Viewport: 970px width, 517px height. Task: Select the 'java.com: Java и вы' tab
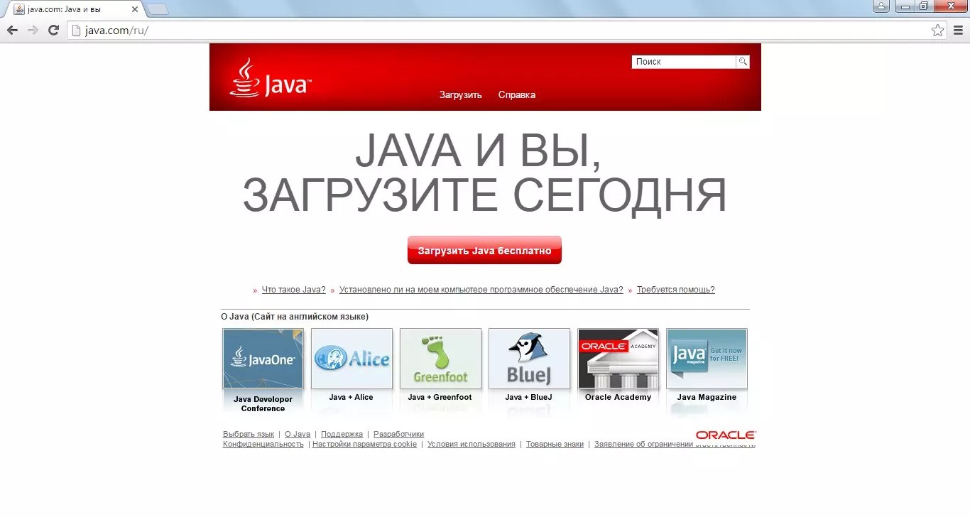coord(74,9)
